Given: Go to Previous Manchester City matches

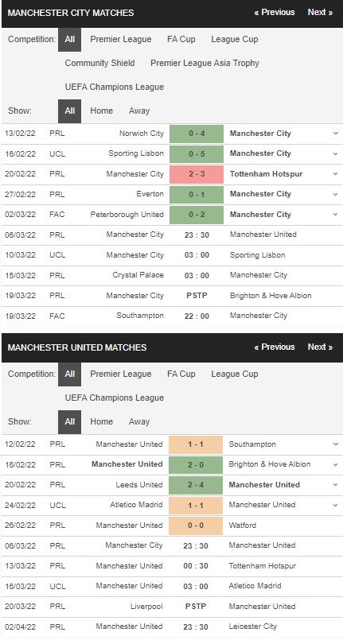Looking at the screenshot, I should pyautogui.click(x=275, y=12).
